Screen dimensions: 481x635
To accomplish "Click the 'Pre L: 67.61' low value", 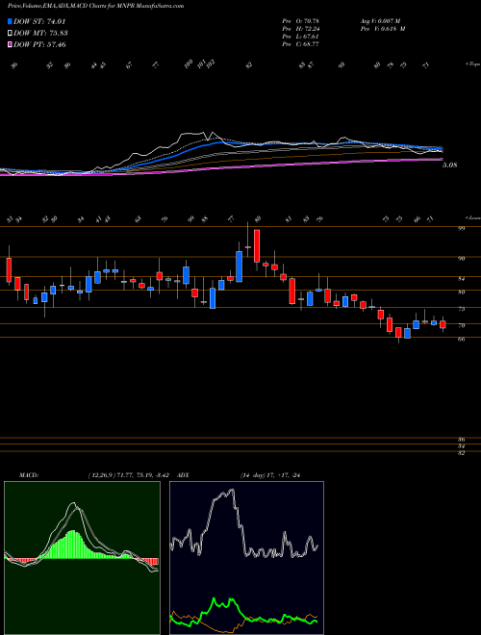I will pos(300,37).
